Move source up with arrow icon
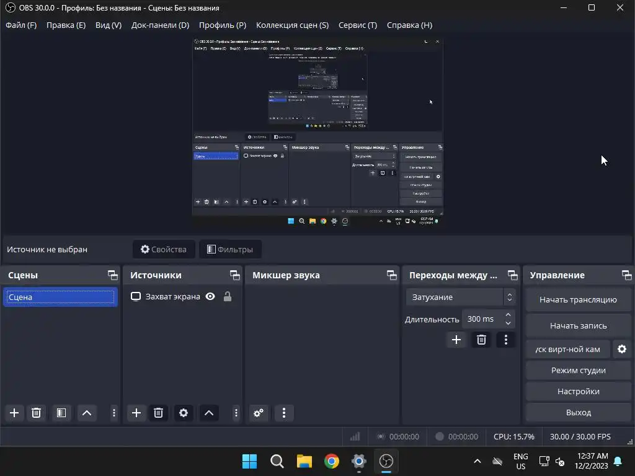 pos(209,413)
